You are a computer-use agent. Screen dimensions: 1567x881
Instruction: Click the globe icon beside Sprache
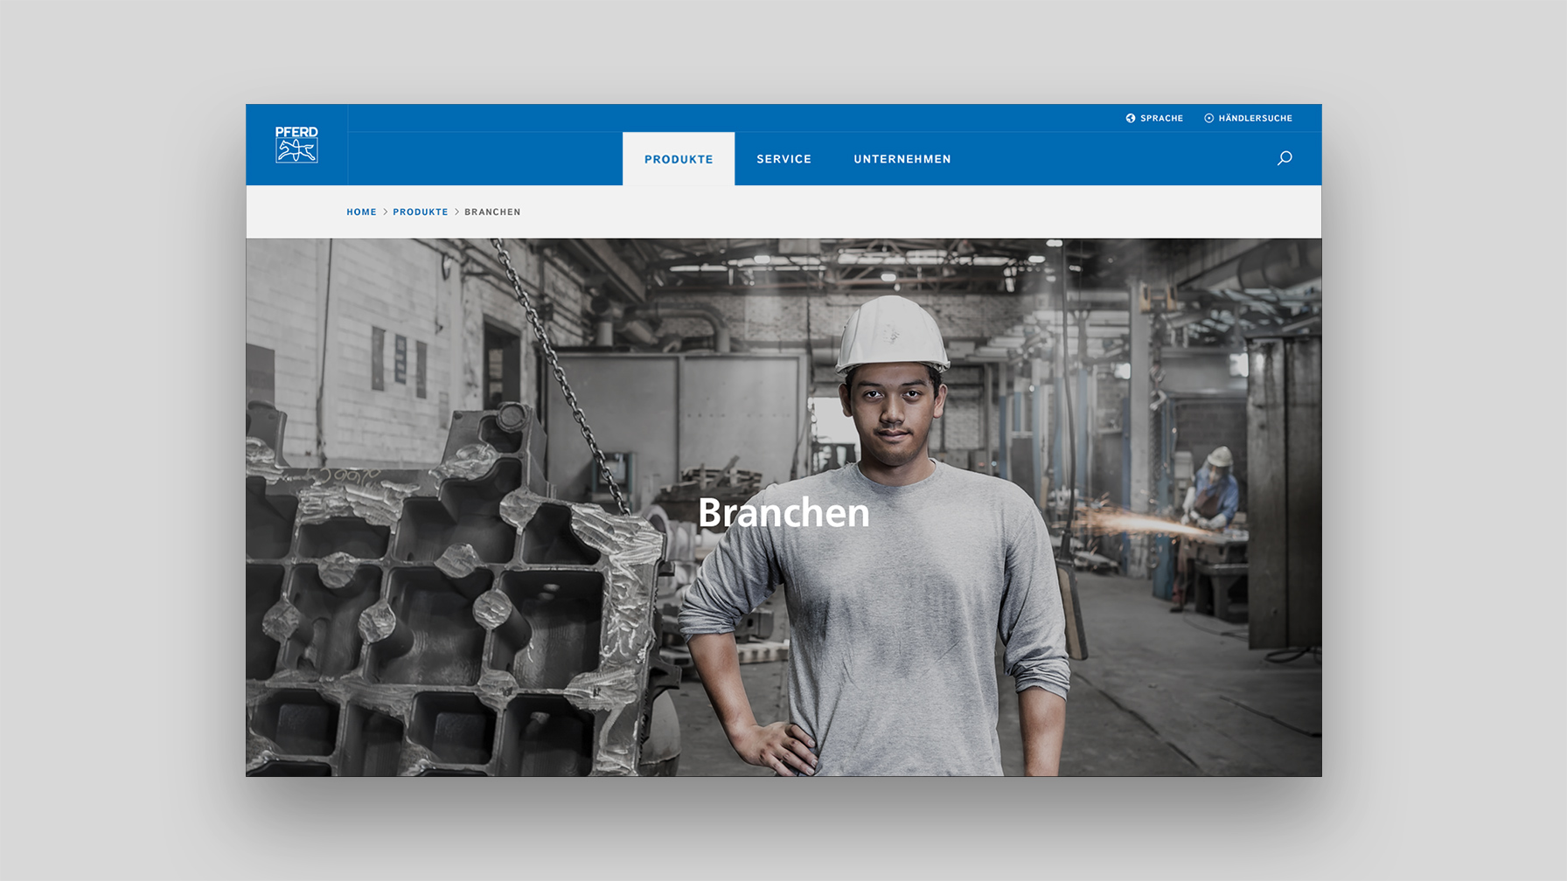coord(1131,118)
